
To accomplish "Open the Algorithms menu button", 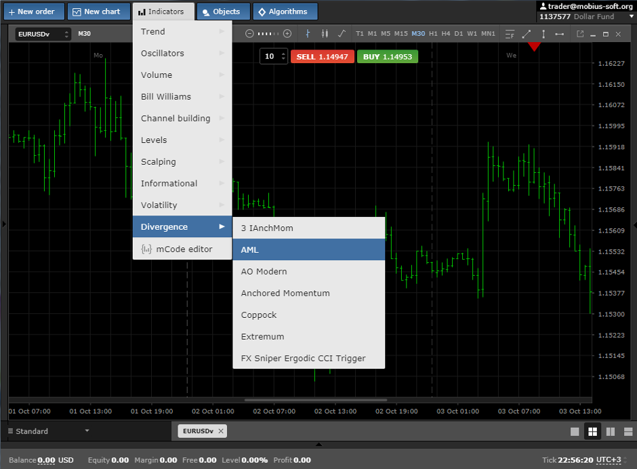I will click(x=285, y=12).
